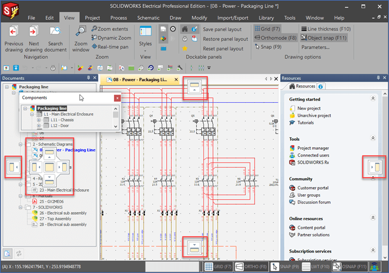Click Save panel layout

click(x=222, y=29)
